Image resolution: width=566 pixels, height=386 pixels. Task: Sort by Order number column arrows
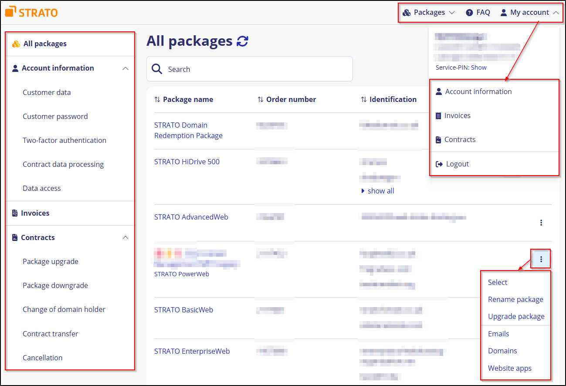(x=261, y=100)
